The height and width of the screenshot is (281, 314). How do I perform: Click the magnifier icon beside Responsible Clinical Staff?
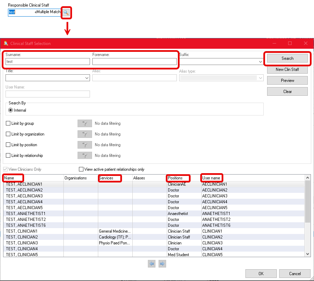pyautogui.click(x=66, y=12)
